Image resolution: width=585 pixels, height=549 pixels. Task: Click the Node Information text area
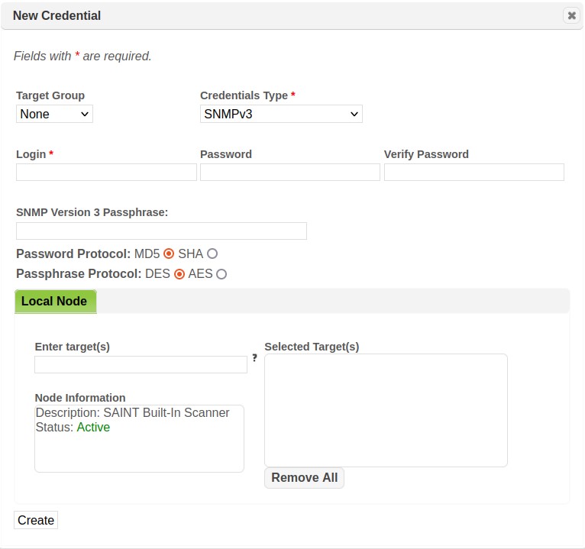pos(139,451)
